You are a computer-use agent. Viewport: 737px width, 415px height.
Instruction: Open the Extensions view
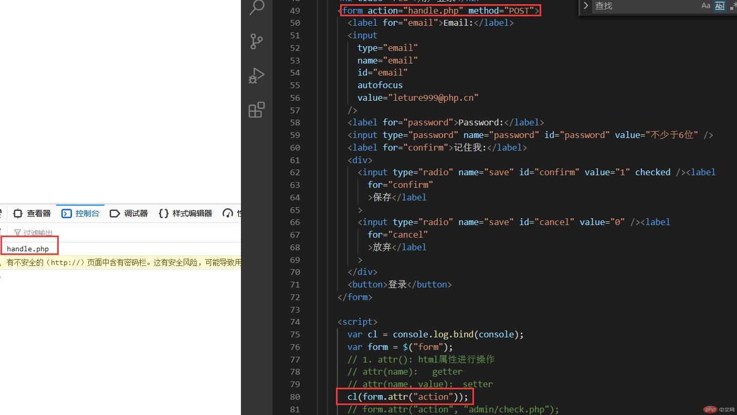(257, 110)
